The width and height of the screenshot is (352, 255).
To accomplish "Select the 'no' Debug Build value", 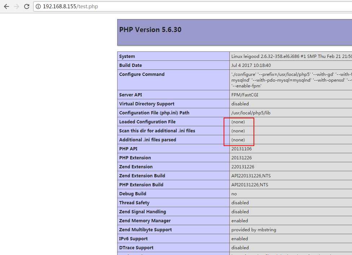I will tap(234, 194).
